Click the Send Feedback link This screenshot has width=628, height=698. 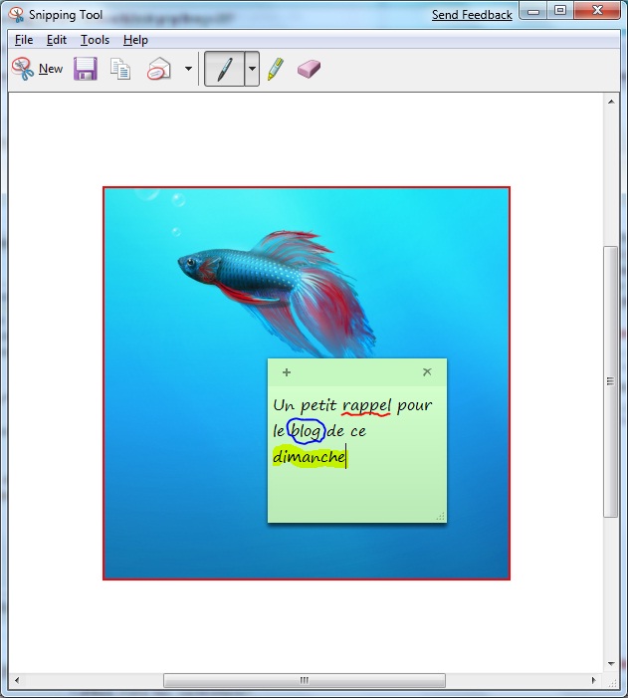472,15
